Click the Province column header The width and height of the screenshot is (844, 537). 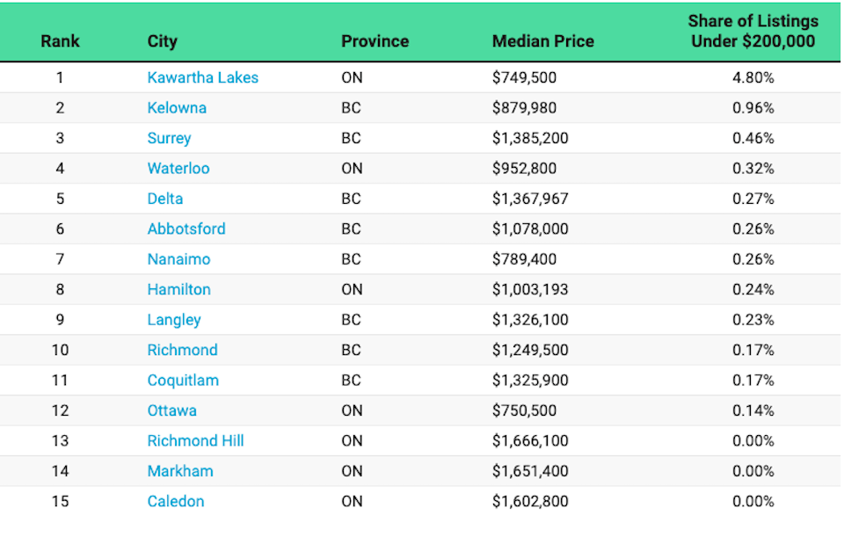click(375, 41)
